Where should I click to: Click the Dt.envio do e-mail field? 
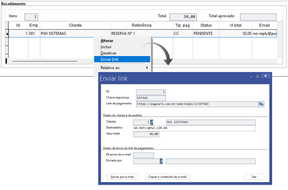click(144, 155)
